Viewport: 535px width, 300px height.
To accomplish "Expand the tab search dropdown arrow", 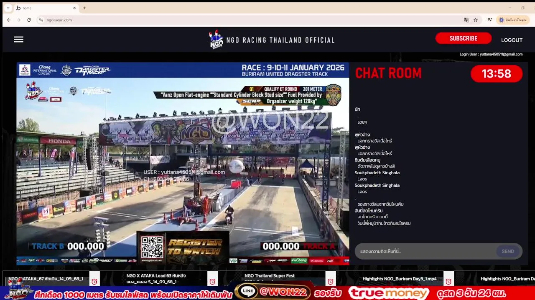I will [8, 8].
